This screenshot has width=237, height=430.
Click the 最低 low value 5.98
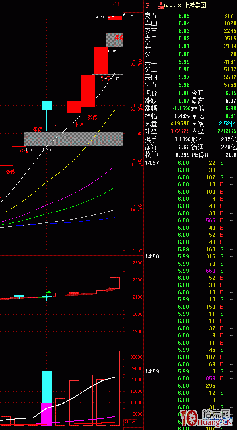[231, 108]
